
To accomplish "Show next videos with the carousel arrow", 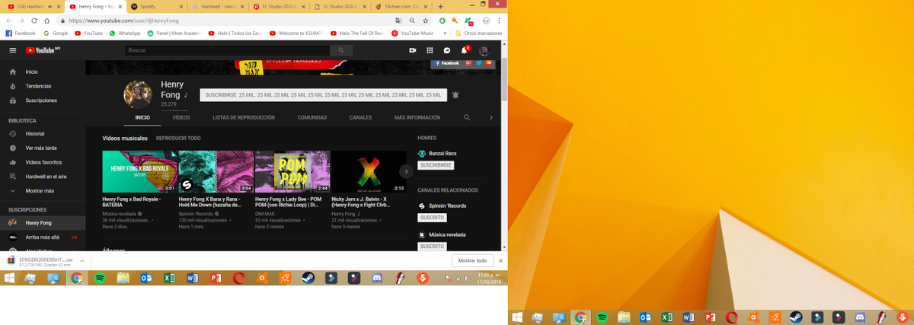I will [406, 172].
